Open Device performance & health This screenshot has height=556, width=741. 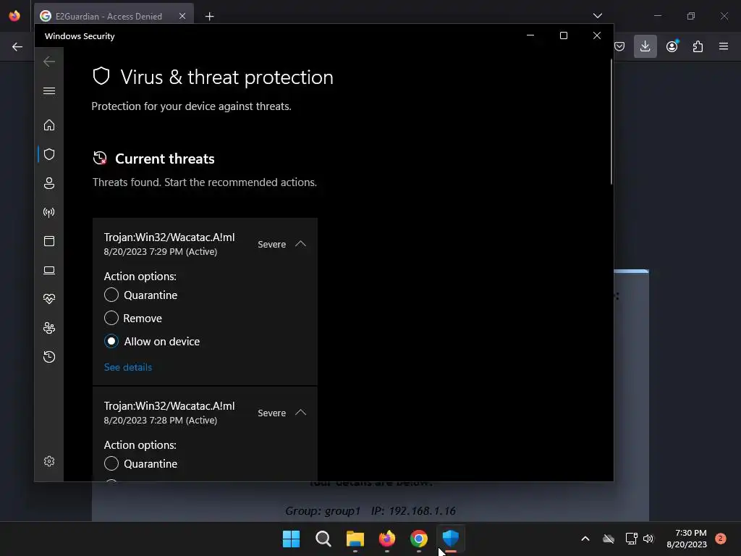pos(49,299)
